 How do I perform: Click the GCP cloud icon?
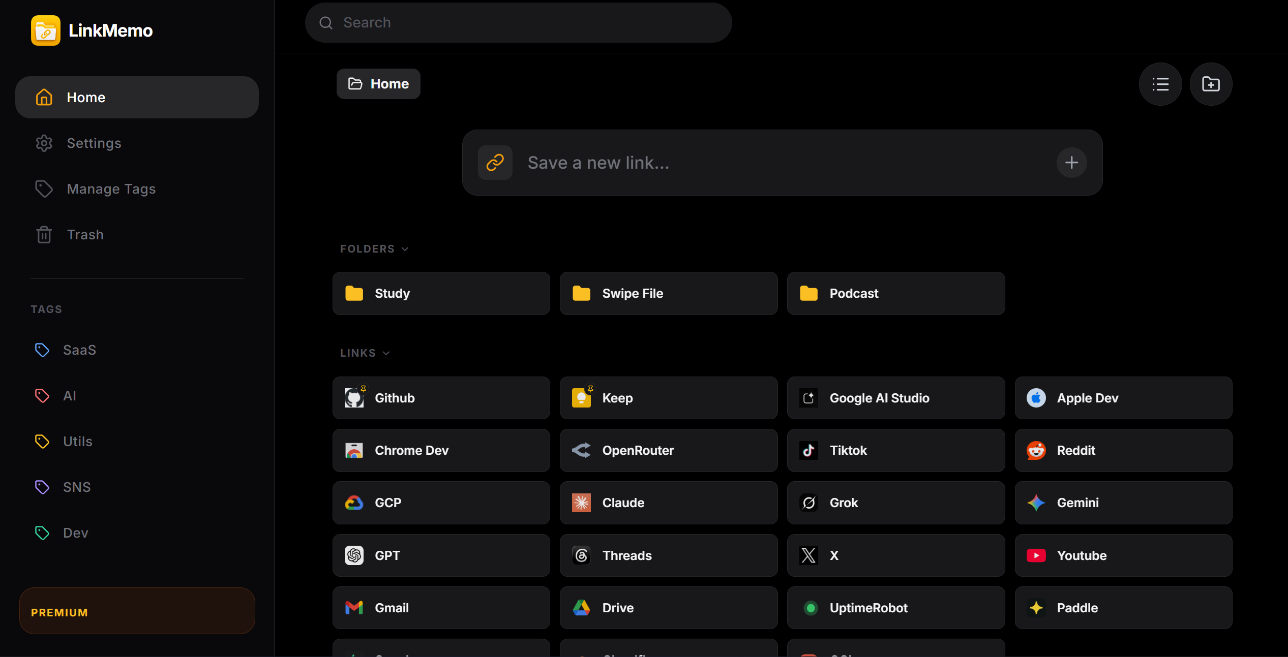[354, 503]
